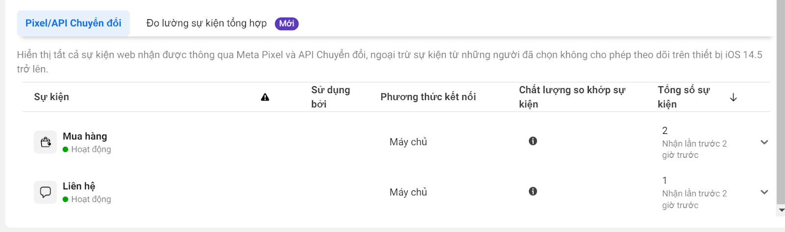Click the Chất lượng so khớp sự kiện header

tap(573, 97)
